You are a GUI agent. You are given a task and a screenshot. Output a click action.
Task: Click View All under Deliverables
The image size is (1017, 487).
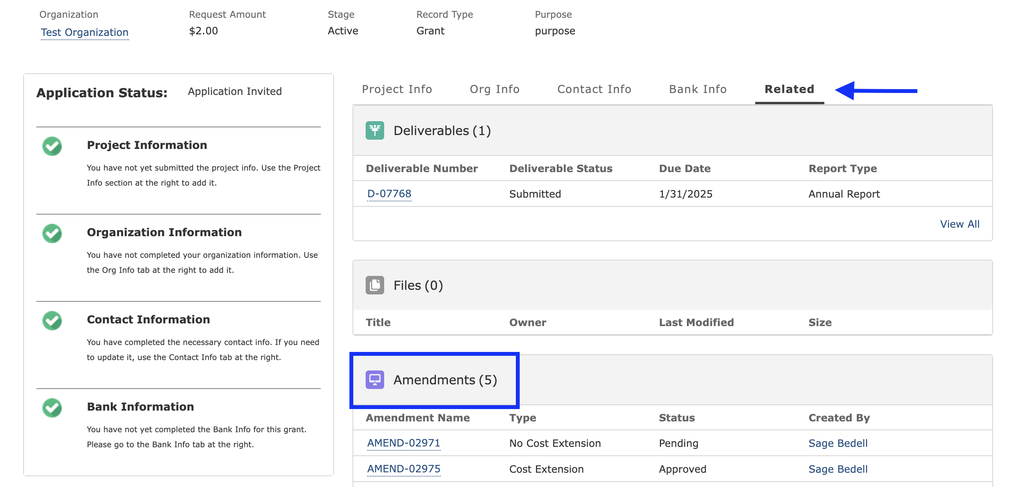click(x=959, y=224)
